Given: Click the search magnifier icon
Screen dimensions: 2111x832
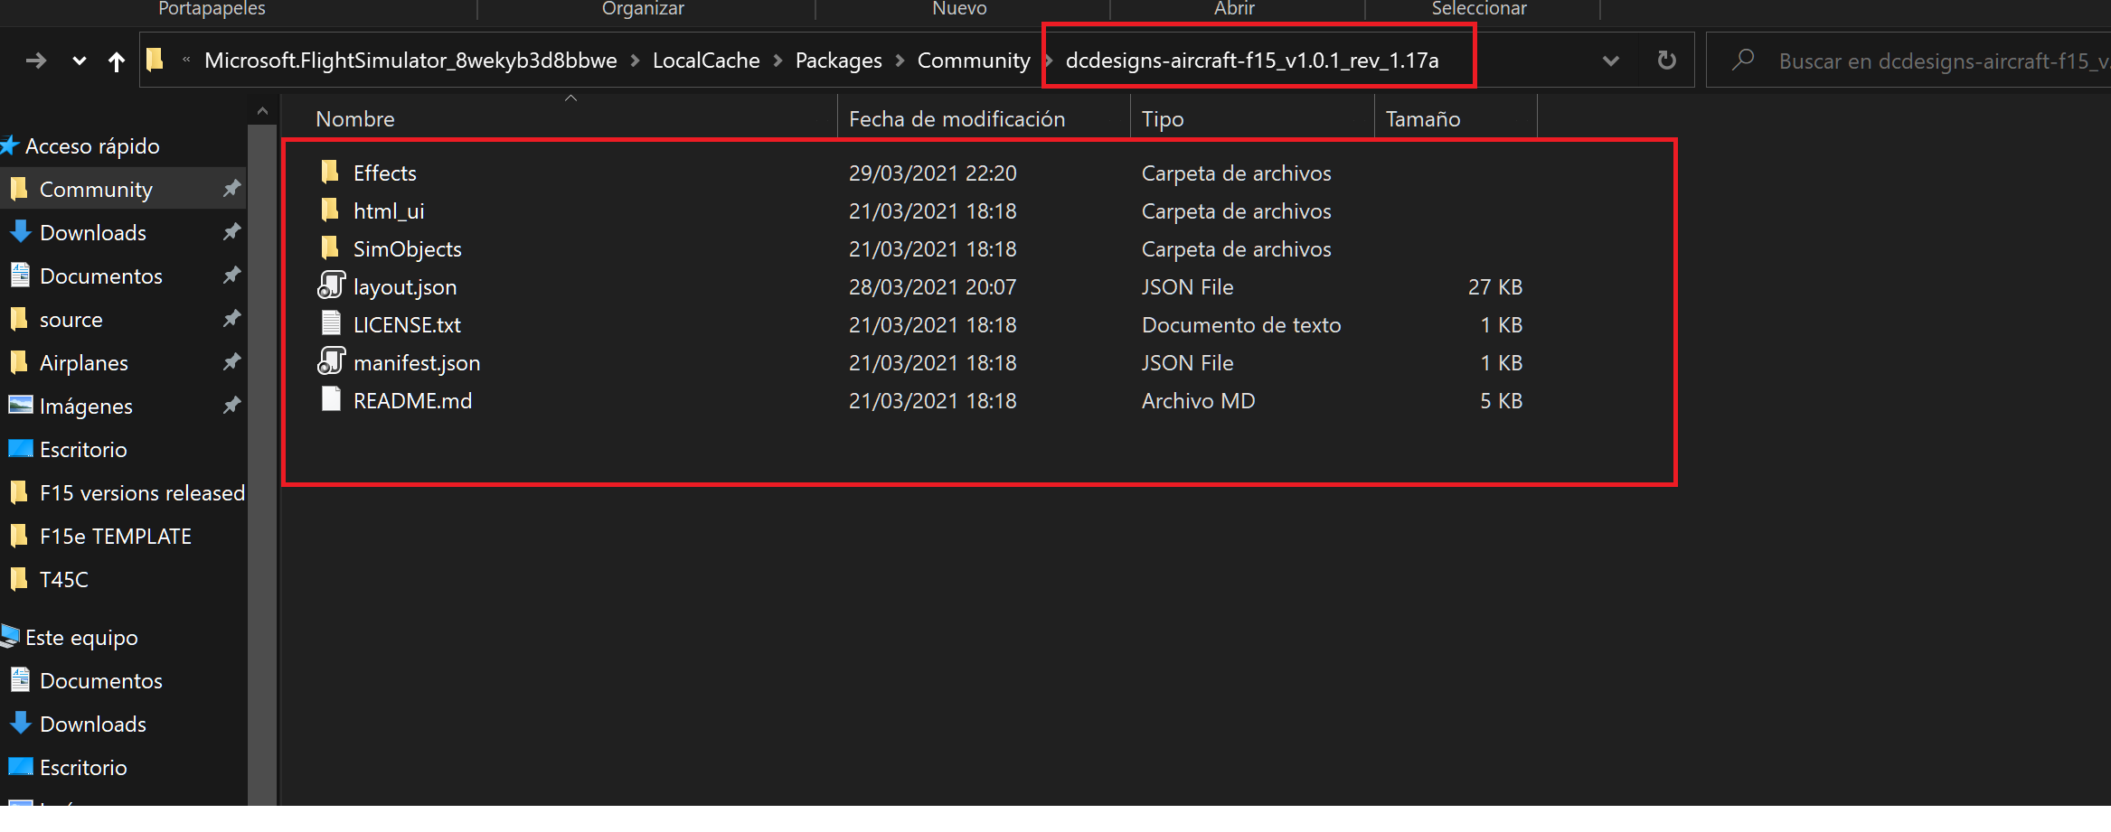Looking at the screenshot, I should (1742, 60).
